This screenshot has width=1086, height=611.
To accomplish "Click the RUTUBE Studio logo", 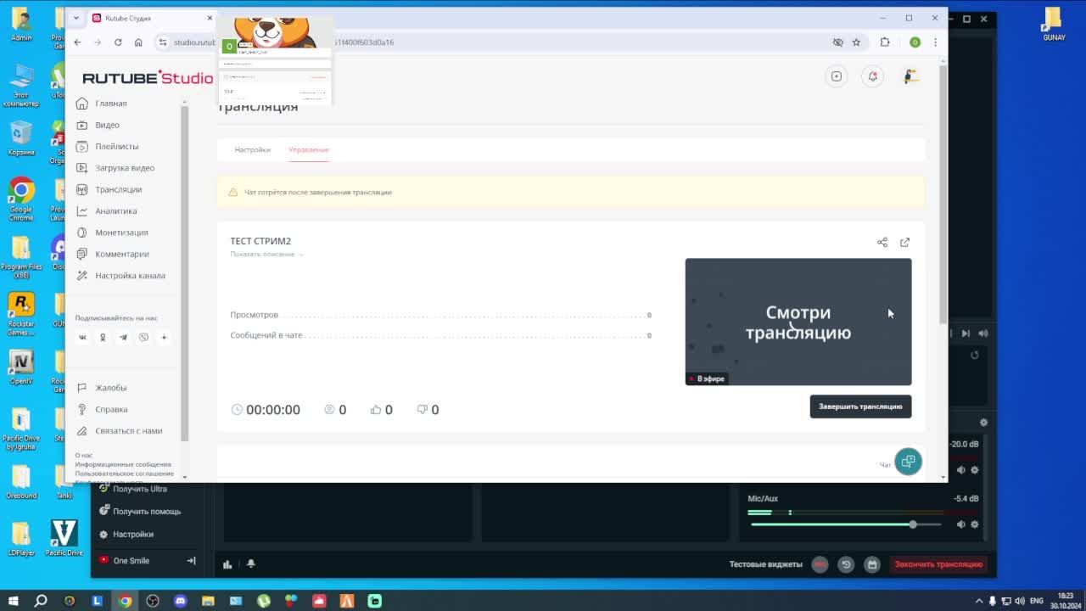I will coord(148,78).
